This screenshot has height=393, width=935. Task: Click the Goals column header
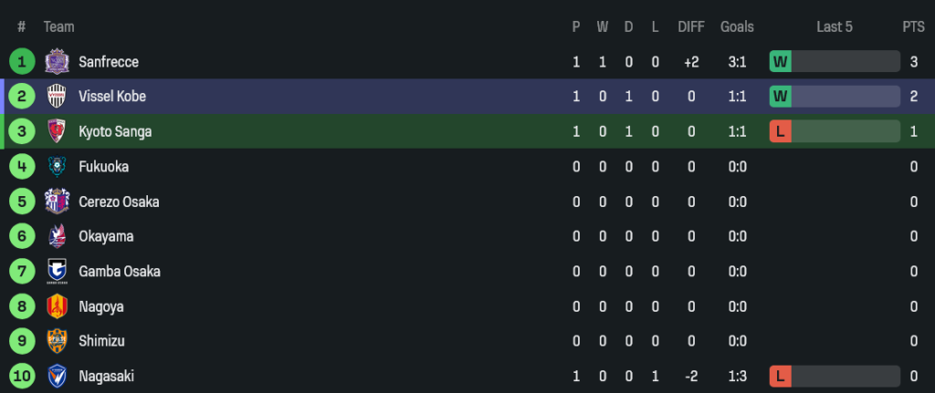[x=737, y=27]
